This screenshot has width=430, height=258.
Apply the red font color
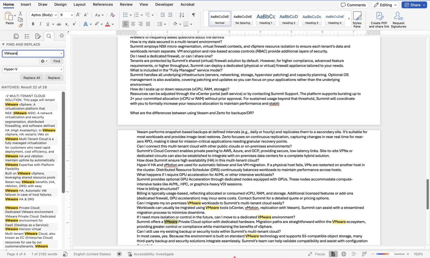click(x=107, y=24)
